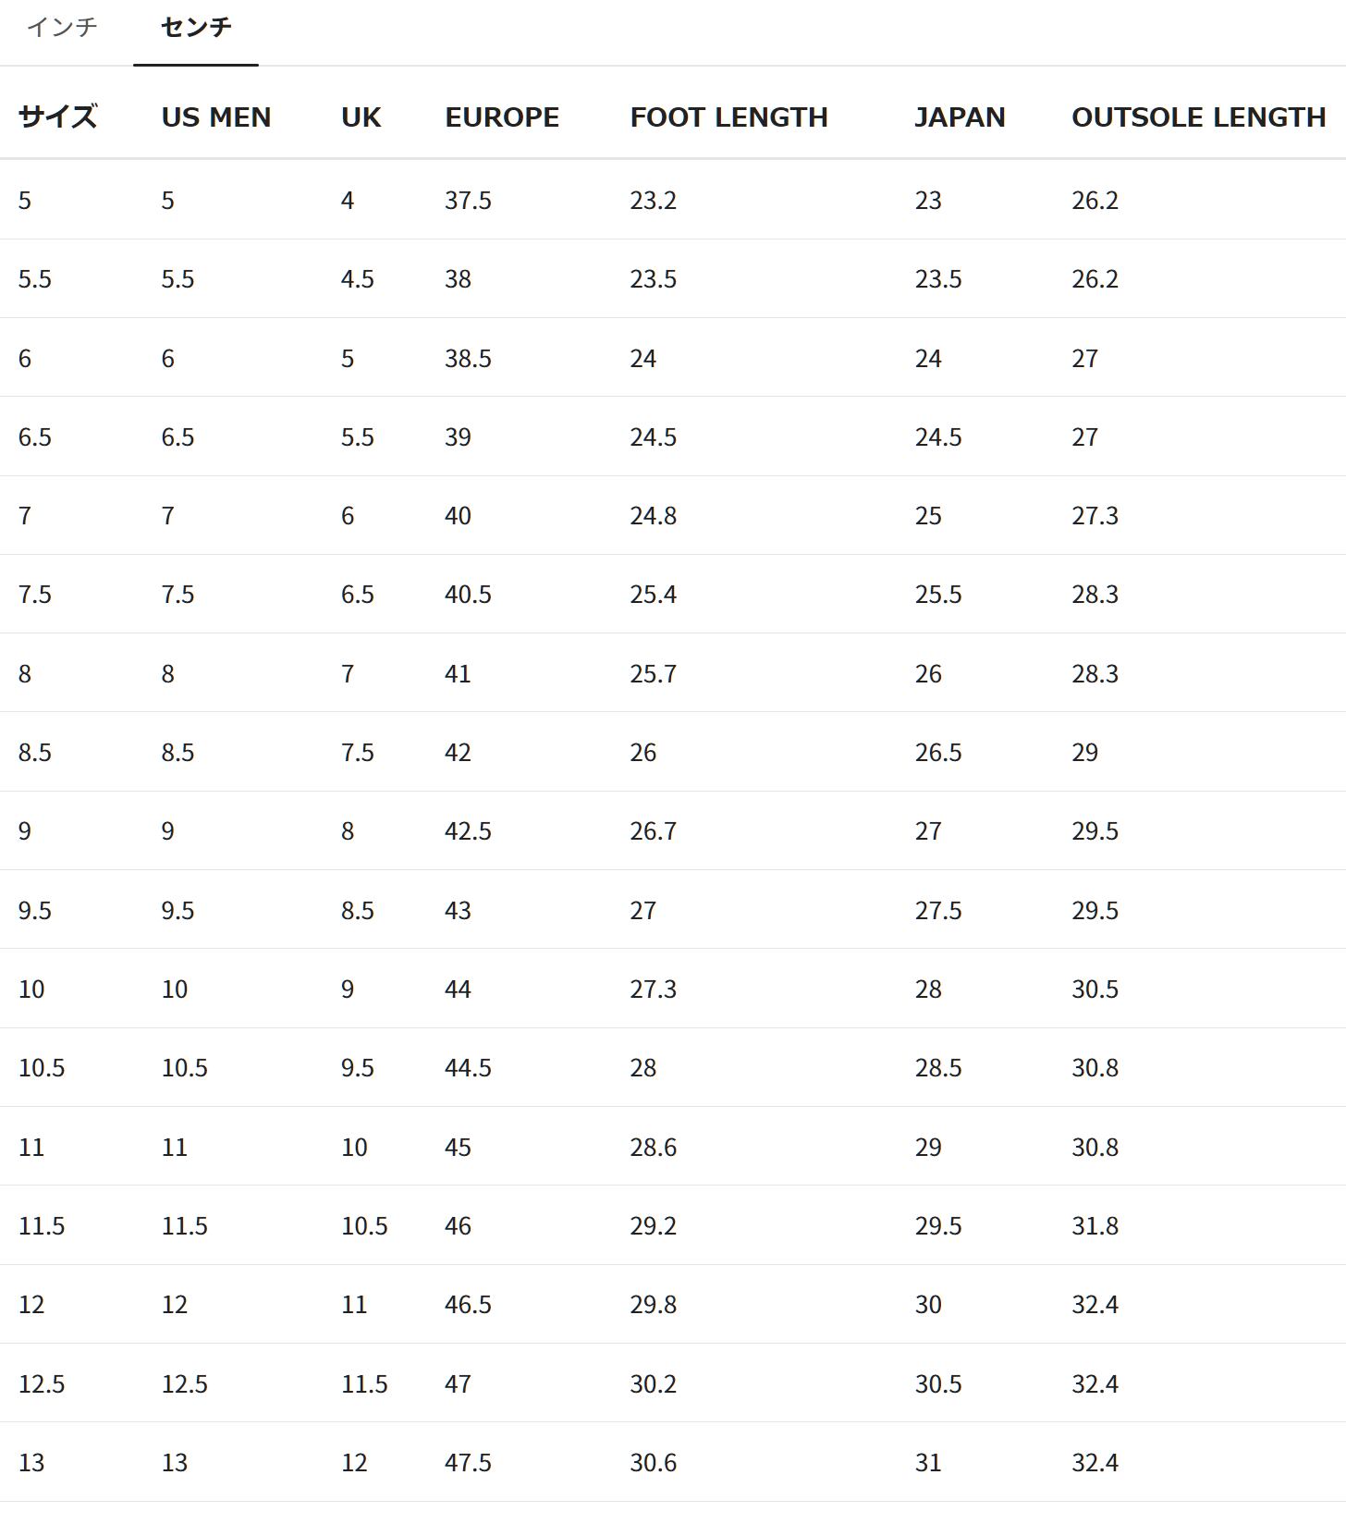Viewport: 1346px width, 1524px height.
Task: Click the UK column header
Action: 361,117
